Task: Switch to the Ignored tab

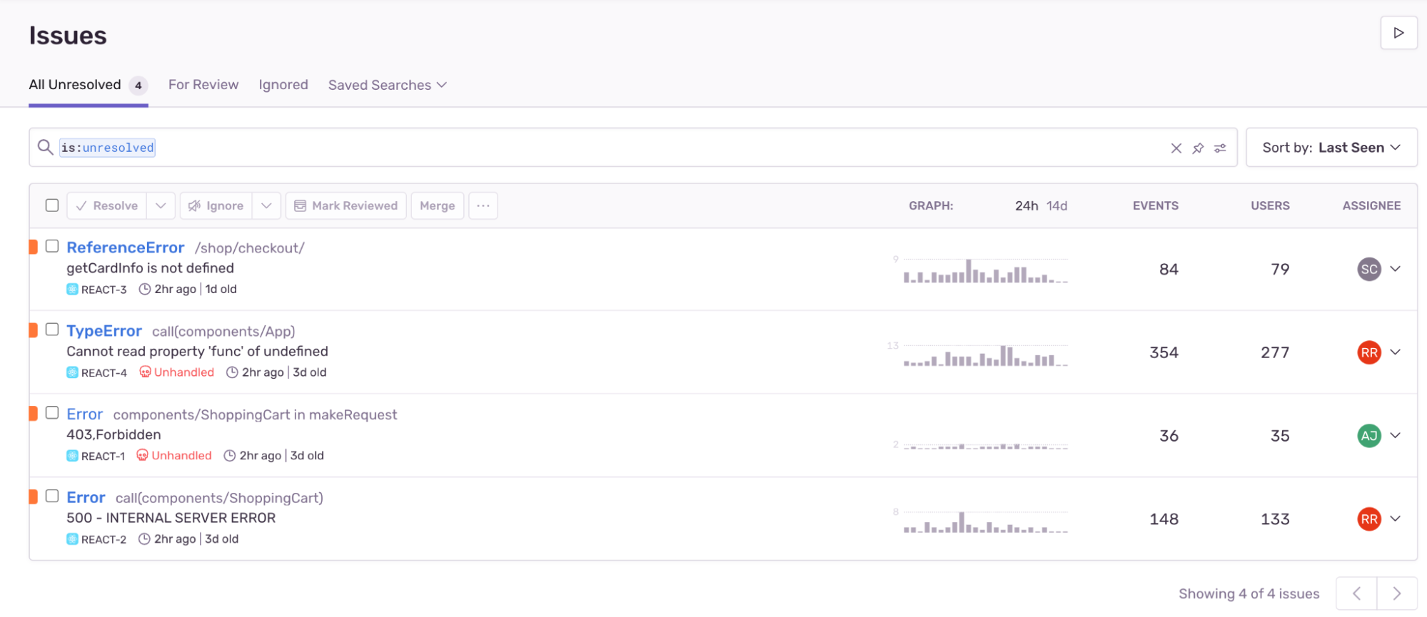Action: pyautogui.click(x=283, y=85)
